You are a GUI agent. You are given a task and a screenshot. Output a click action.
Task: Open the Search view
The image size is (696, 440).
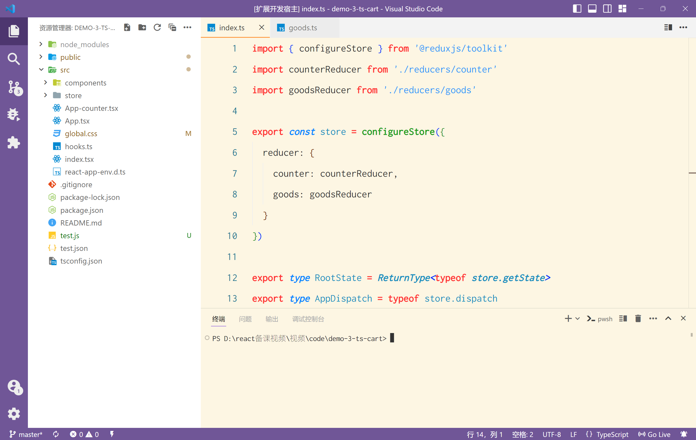(14, 59)
